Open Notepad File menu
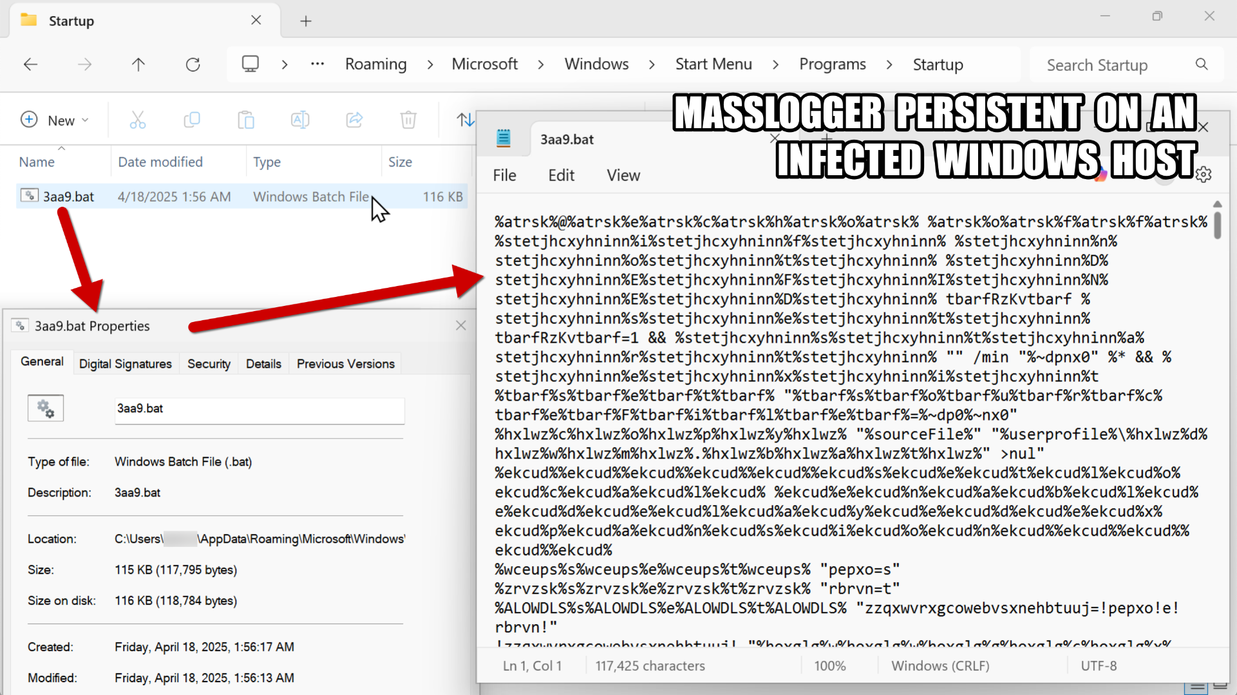Screen dimensions: 1237x695 click(504, 175)
